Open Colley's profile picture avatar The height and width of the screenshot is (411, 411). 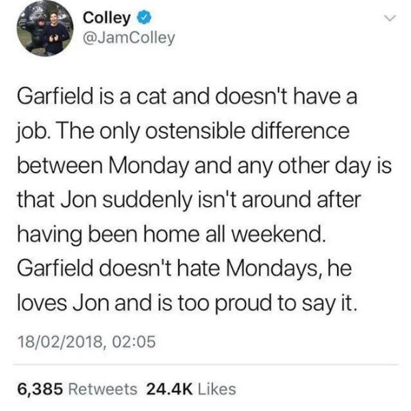pos(45,28)
